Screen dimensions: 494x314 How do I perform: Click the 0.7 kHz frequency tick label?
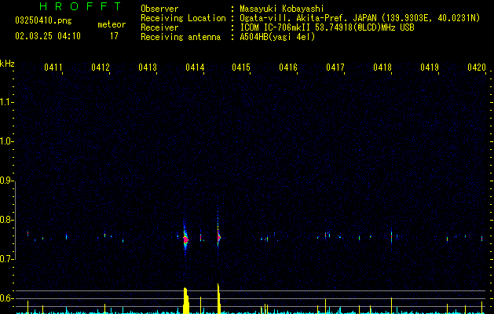click(6, 259)
